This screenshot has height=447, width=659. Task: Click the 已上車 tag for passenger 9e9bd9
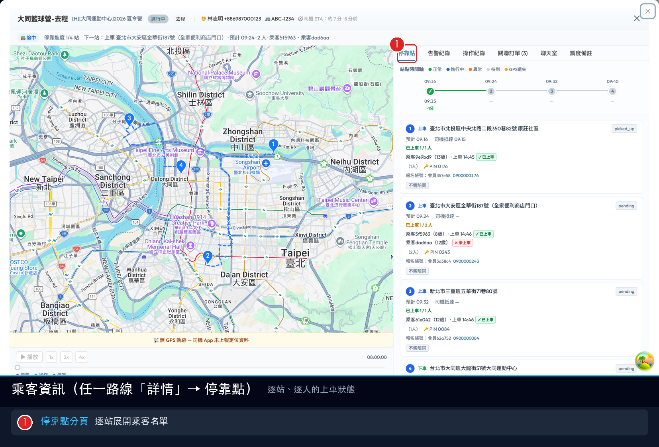click(486, 157)
